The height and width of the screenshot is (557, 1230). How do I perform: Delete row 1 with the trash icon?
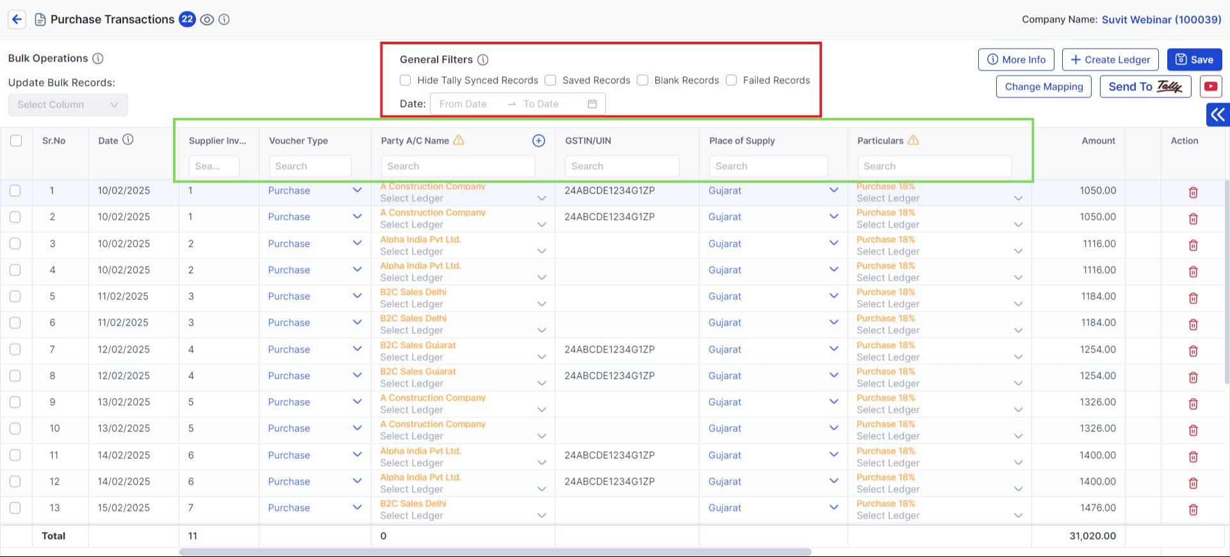1193,192
